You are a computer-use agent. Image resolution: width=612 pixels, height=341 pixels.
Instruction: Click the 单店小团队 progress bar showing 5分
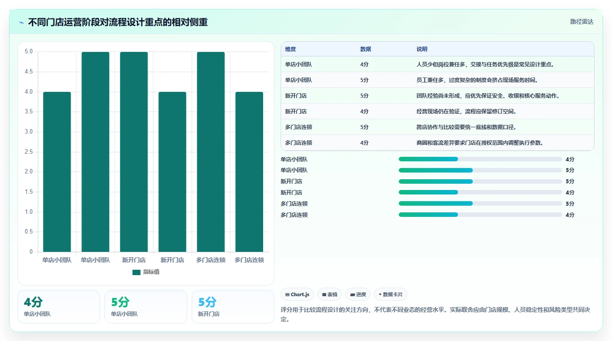pos(480,170)
